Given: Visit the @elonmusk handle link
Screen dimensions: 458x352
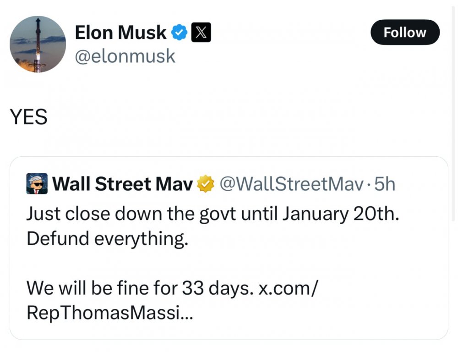Looking at the screenshot, I should 125,56.
